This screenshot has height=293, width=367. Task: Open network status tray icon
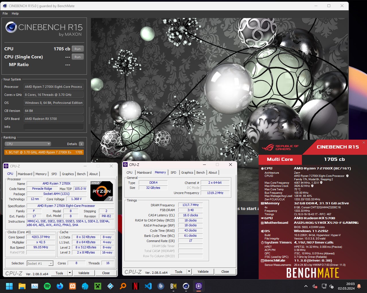(x=324, y=286)
